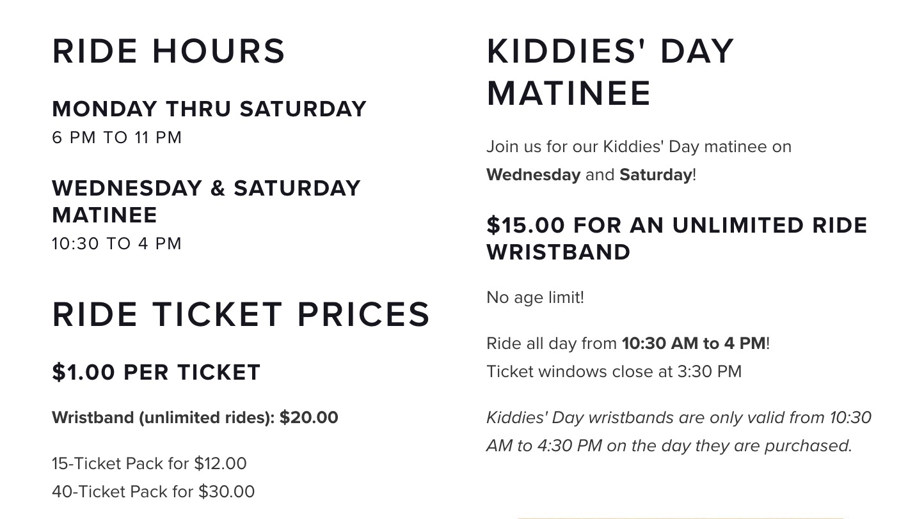This screenshot has width=924, height=519.
Task: Click the bold Wednesday word in intro
Action: pos(534,174)
